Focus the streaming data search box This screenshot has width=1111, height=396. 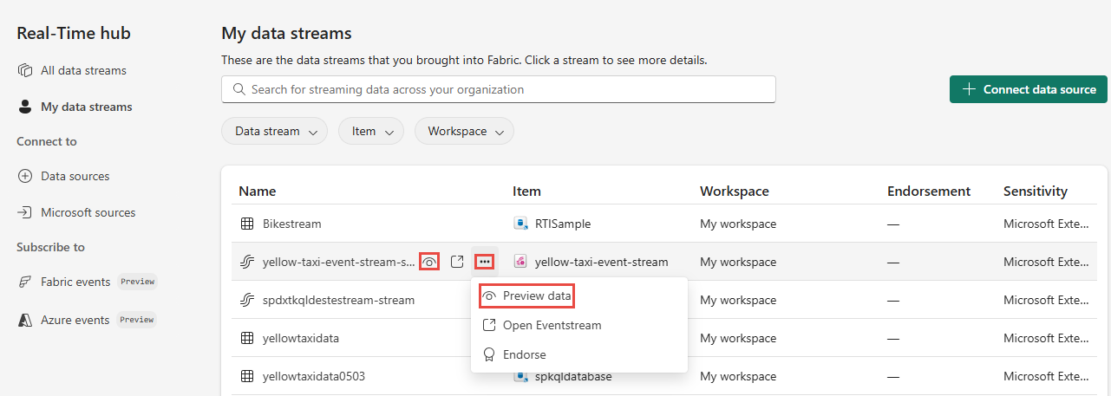coord(499,89)
